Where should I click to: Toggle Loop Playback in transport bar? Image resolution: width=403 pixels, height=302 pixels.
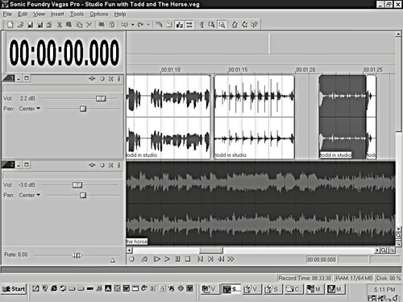click(x=144, y=259)
